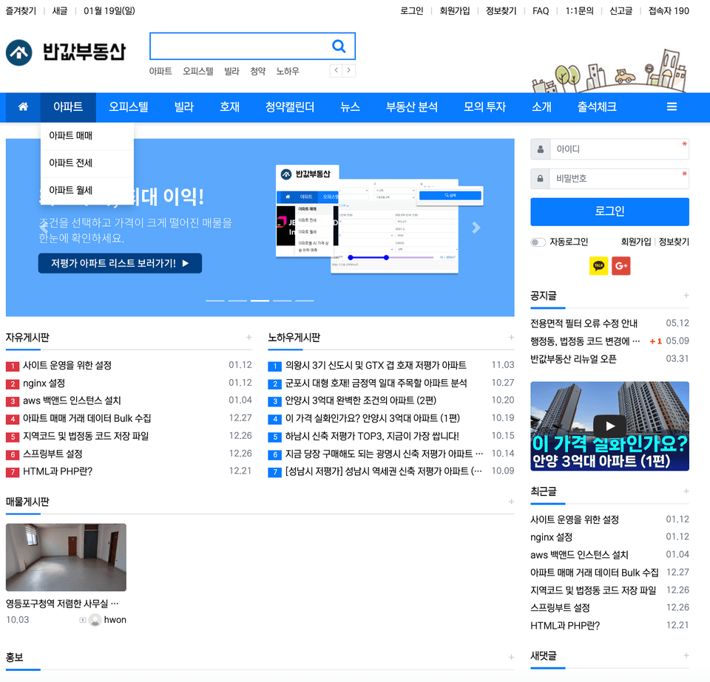Viewport: 710px width, 682px height.
Task: Open the 출석체크 menu
Action: (597, 106)
